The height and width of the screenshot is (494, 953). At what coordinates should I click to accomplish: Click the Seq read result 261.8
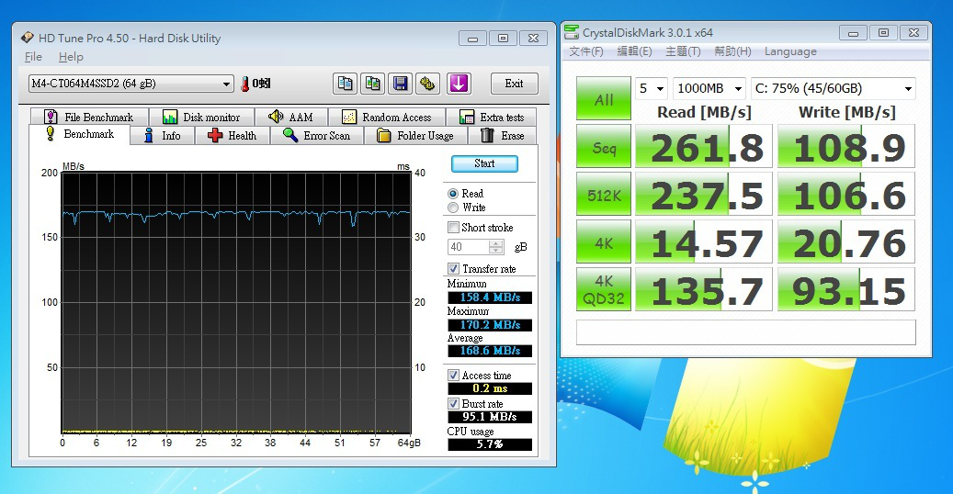[704, 146]
